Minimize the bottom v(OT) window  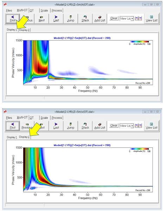click(x=145, y=112)
